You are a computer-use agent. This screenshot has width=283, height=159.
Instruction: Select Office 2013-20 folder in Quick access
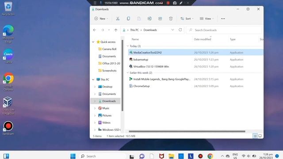109,64
